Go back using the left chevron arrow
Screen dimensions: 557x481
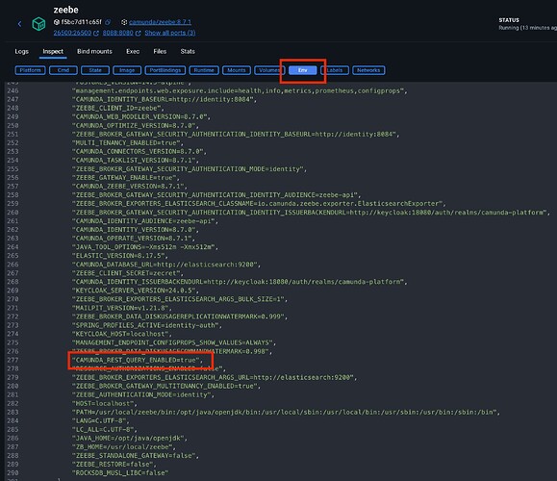19,24
